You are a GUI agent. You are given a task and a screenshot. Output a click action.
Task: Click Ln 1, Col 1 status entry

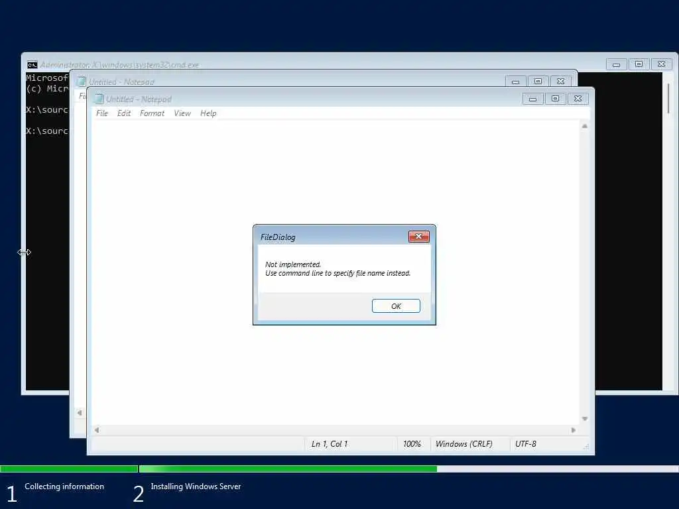click(x=330, y=444)
